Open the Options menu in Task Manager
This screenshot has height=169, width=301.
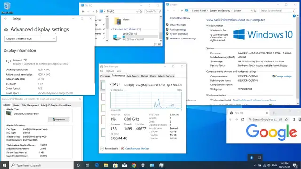[110, 71]
